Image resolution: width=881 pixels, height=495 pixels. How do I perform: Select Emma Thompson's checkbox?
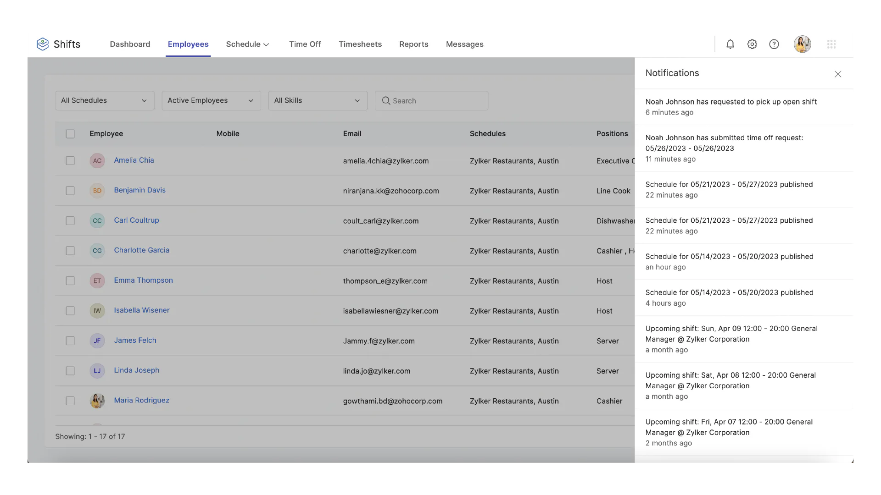(x=70, y=280)
